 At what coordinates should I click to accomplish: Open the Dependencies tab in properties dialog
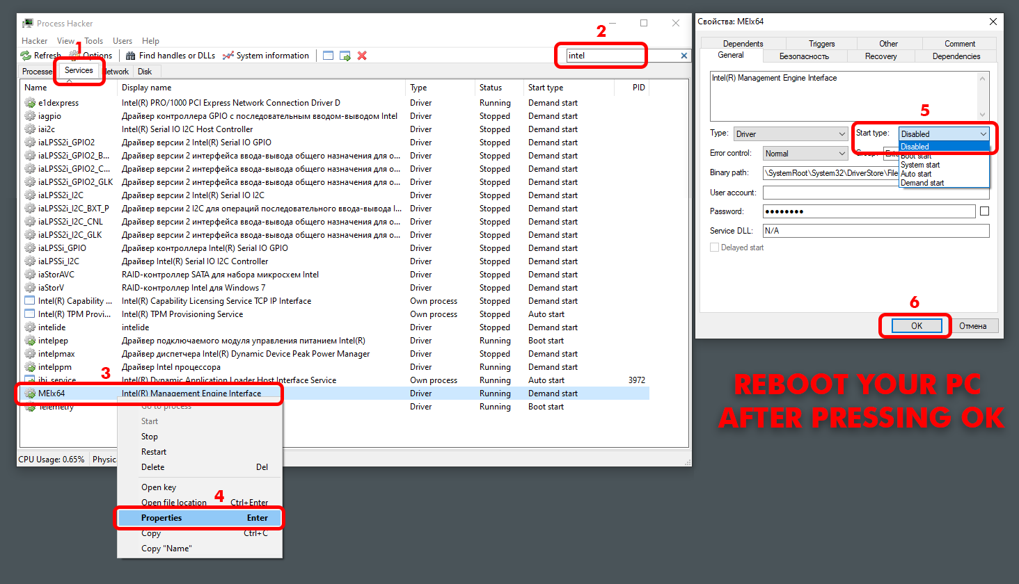click(x=956, y=56)
